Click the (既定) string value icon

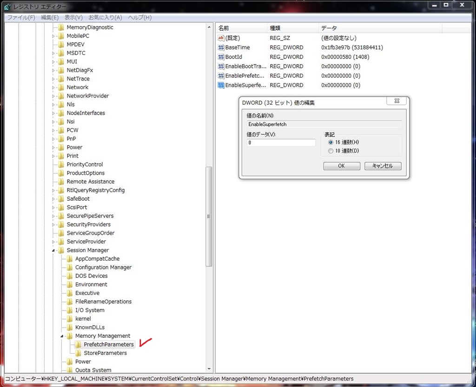pos(221,38)
